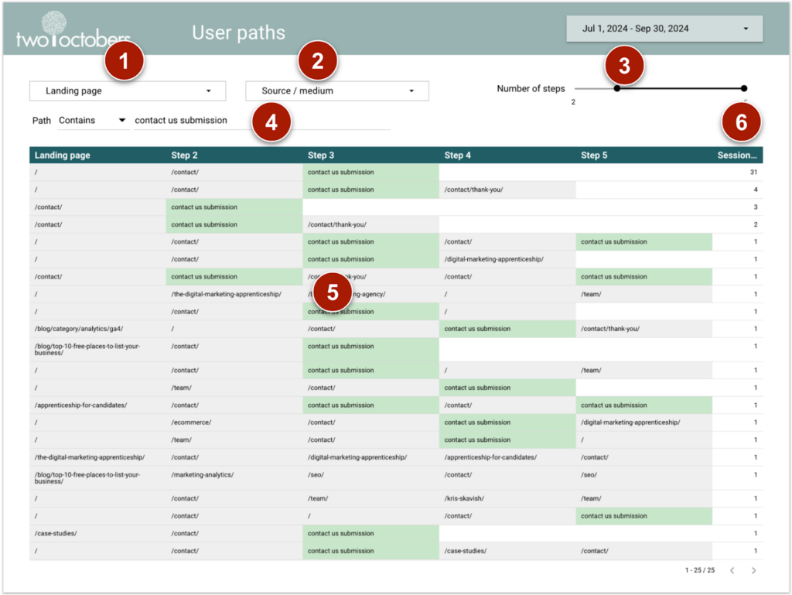This screenshot has height=595, width=792.
Task: Click the path filter text field
Action: (x=261, y=120)
